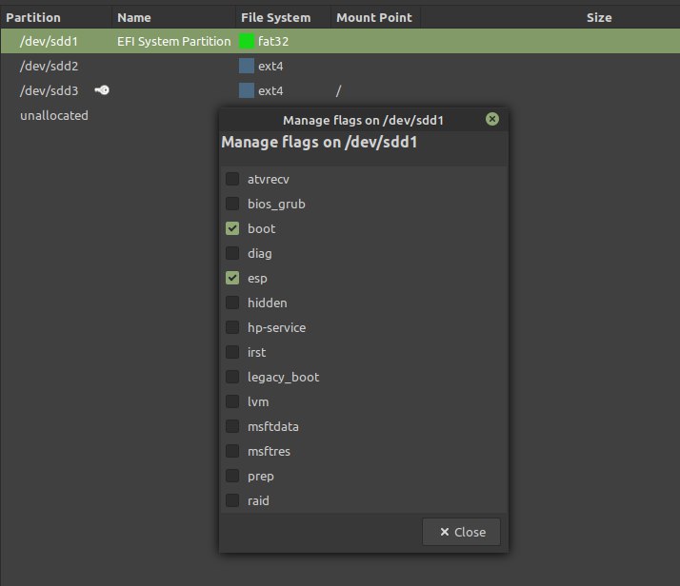Select the /dev/sdd1 partition row

coord(340,41)
